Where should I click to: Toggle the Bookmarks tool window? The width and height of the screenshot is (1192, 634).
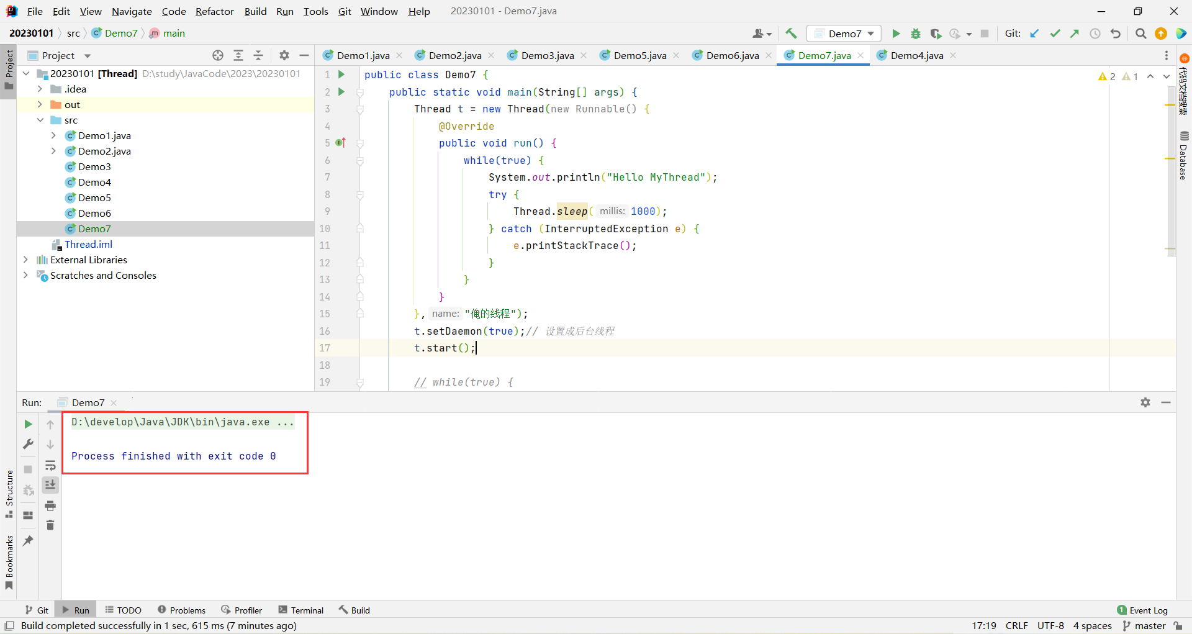9,563
